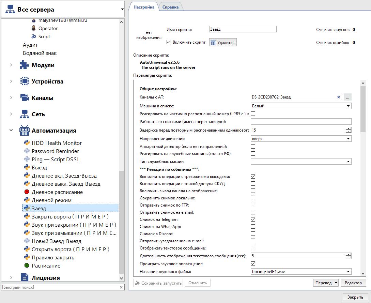Click the Удалить button

[x=223, y=42]
